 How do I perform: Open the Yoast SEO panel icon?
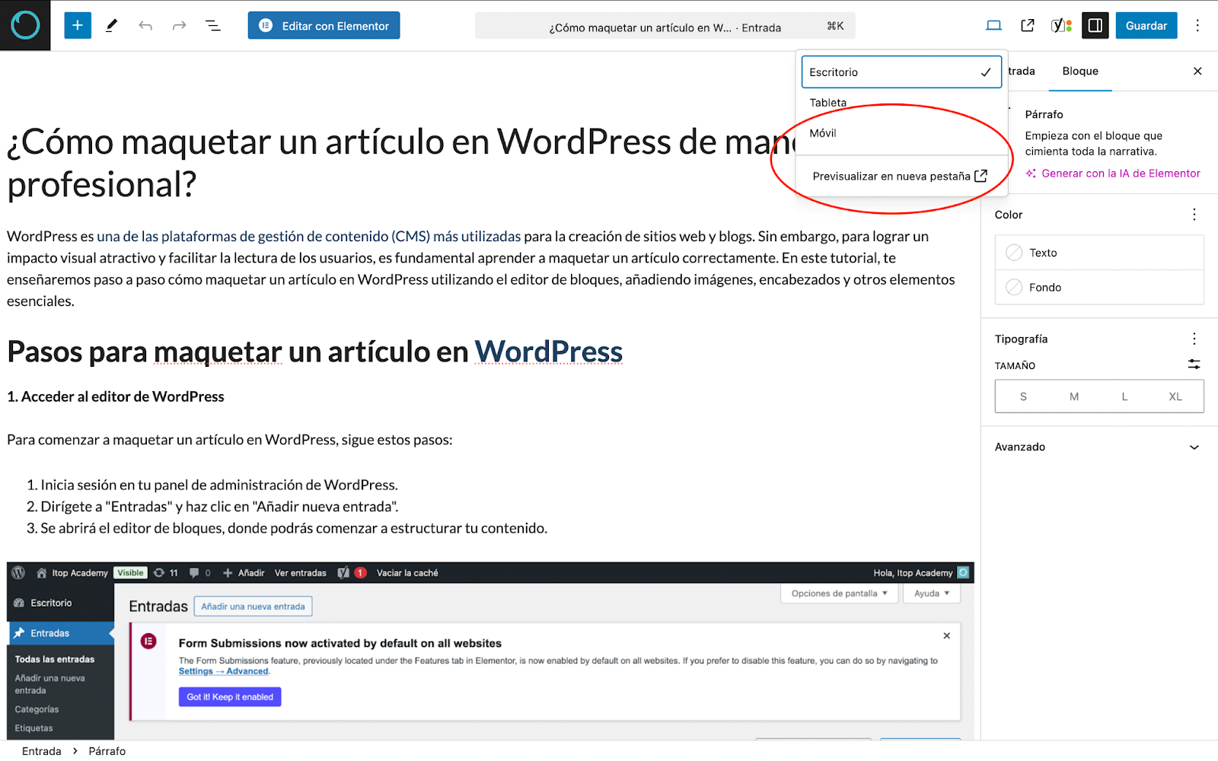pos(1061,26)
